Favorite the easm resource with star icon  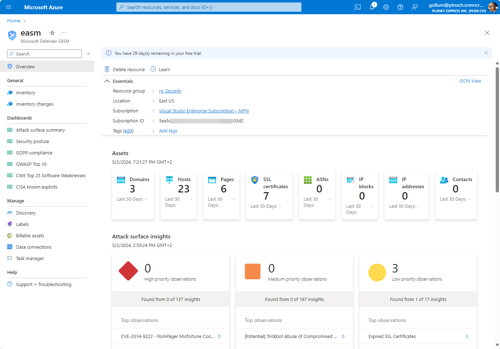point(52,33)
